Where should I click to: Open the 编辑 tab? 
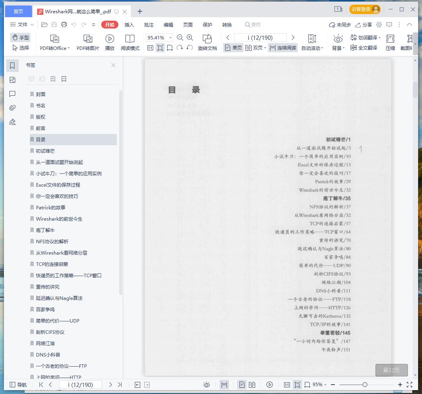(x=168, y=25)
